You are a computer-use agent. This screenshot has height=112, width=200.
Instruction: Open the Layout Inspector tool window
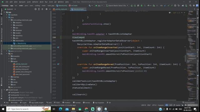(189, 103)
